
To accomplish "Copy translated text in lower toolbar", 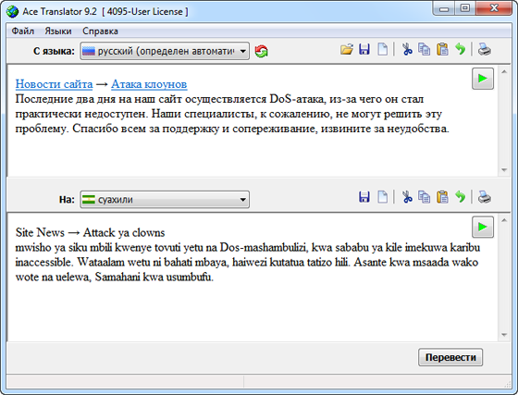I will [x=425, y=197].
